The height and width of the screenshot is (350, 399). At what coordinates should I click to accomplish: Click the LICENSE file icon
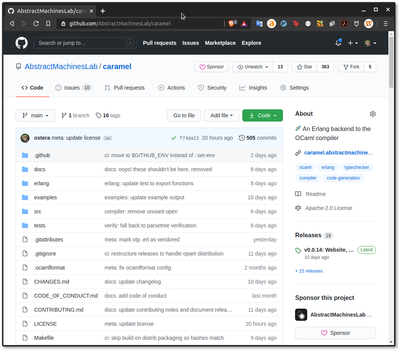(x=25, y=324)
